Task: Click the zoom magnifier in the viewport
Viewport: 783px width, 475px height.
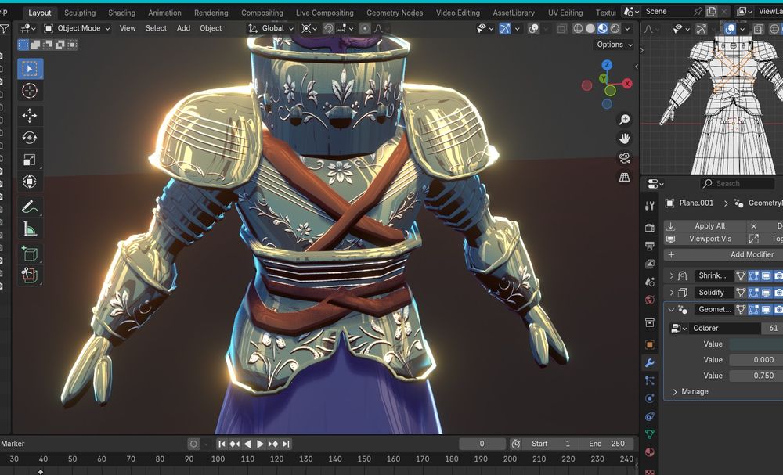Action: [x=624, y=119]
